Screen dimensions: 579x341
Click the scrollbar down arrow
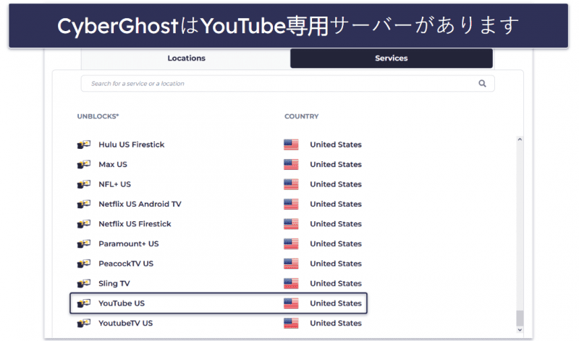(520, 330)
